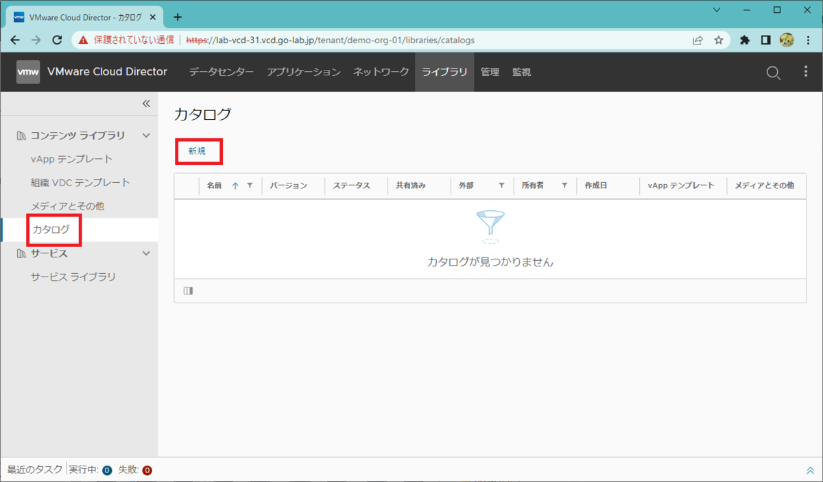This screenshot has height=482, width=823.
Task: Open 組織 VDC テンプレート in sidebar
Action: (x=80, y=183)
